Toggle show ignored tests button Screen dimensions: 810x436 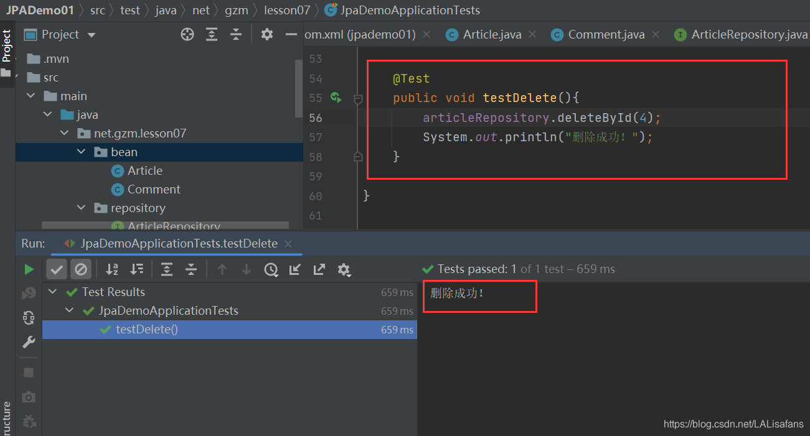click(81, 269)
